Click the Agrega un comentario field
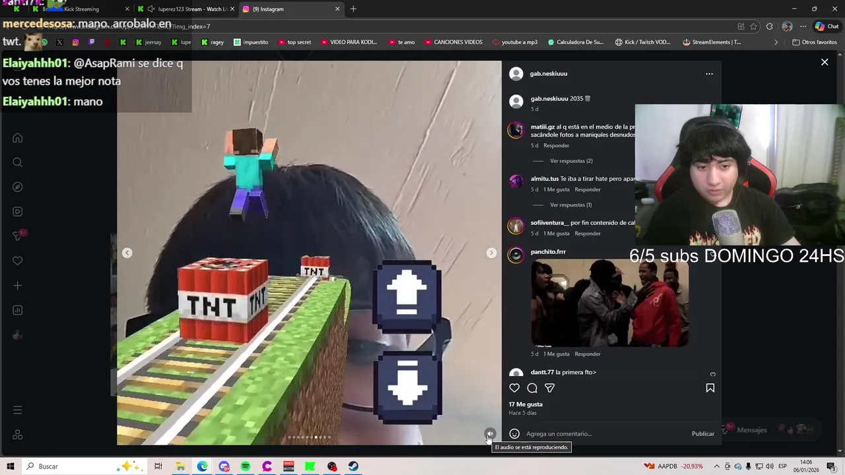The width and height of the screenshot is (845, 475). click(x=604, y=433)
